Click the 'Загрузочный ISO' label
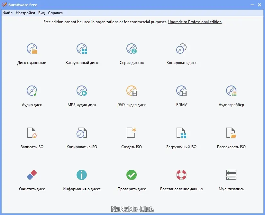The image size is (265, 215). coord(181,147)
